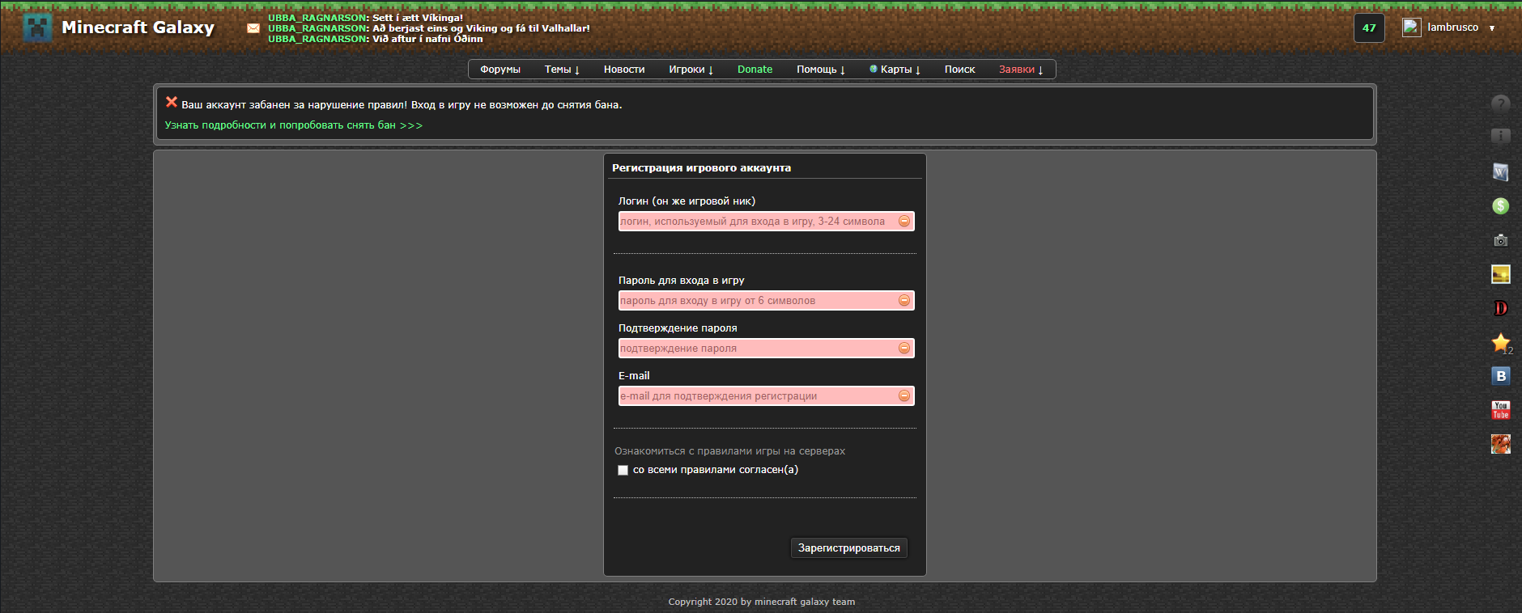
Task: Open the envelope messages icon
Action: [x=253, y=28]
